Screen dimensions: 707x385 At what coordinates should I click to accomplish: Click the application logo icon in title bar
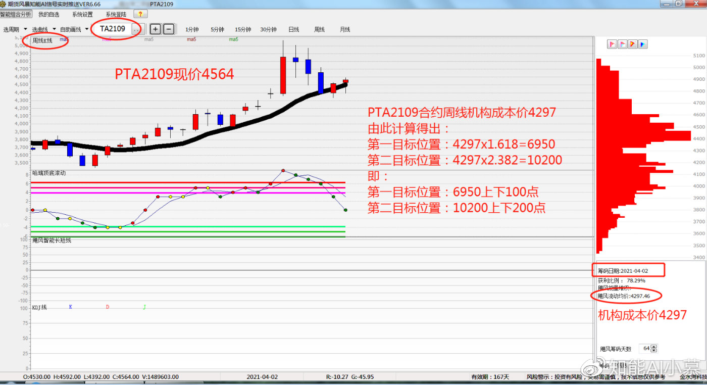(x=3, y=4)
